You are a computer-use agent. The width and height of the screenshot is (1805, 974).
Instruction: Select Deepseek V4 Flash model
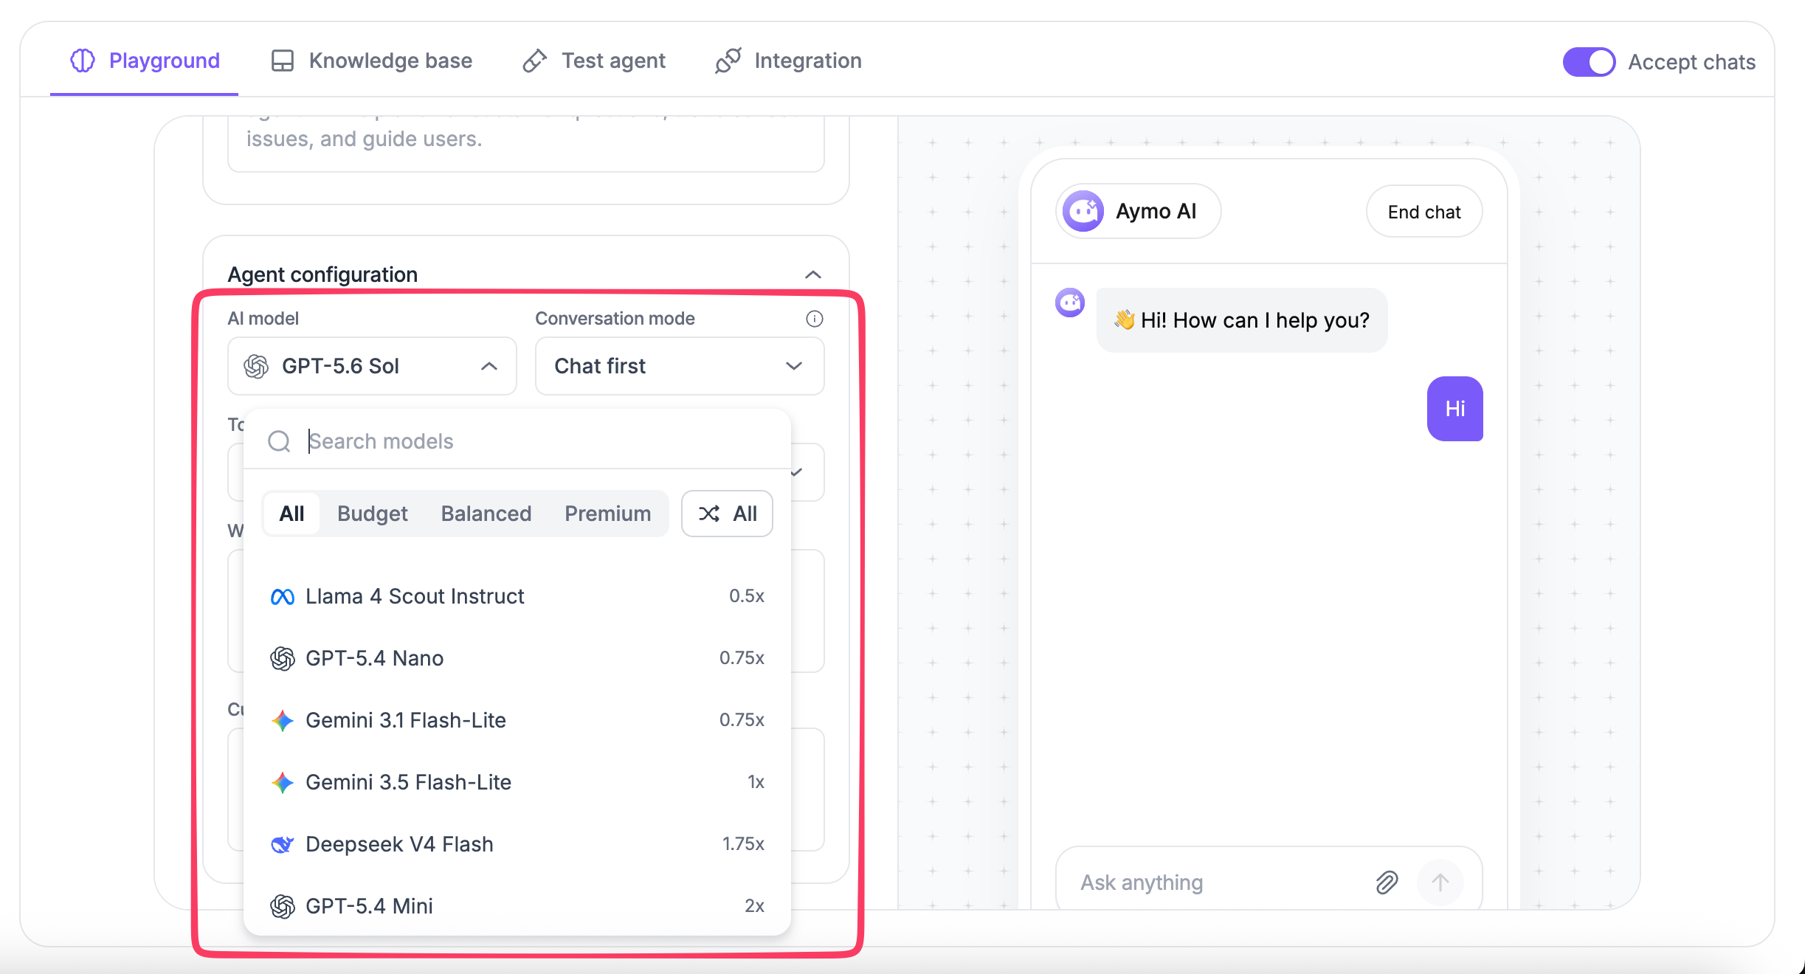click(x=517, y=844)
